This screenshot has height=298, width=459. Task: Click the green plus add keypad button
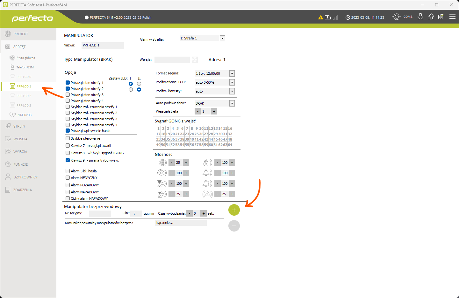click(x=234, y=210)
